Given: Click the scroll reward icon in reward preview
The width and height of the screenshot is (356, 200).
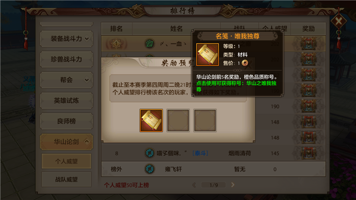Looking at the screenshot, I should coord(151,120).
